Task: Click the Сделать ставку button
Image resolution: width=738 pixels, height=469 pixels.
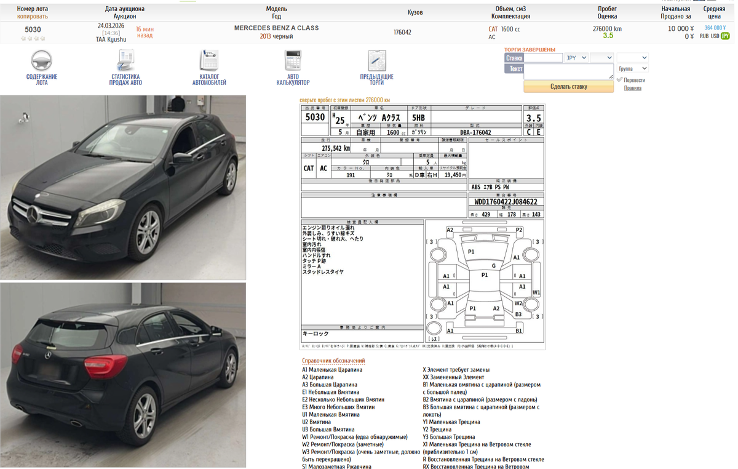Action: (x=568, y=87)
